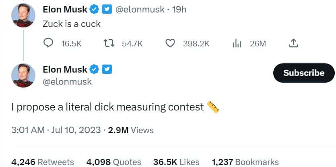This screenshot has width=336, height=167.
Task: Subscribe to Elon Musk's account
Action: click(304, 73)
